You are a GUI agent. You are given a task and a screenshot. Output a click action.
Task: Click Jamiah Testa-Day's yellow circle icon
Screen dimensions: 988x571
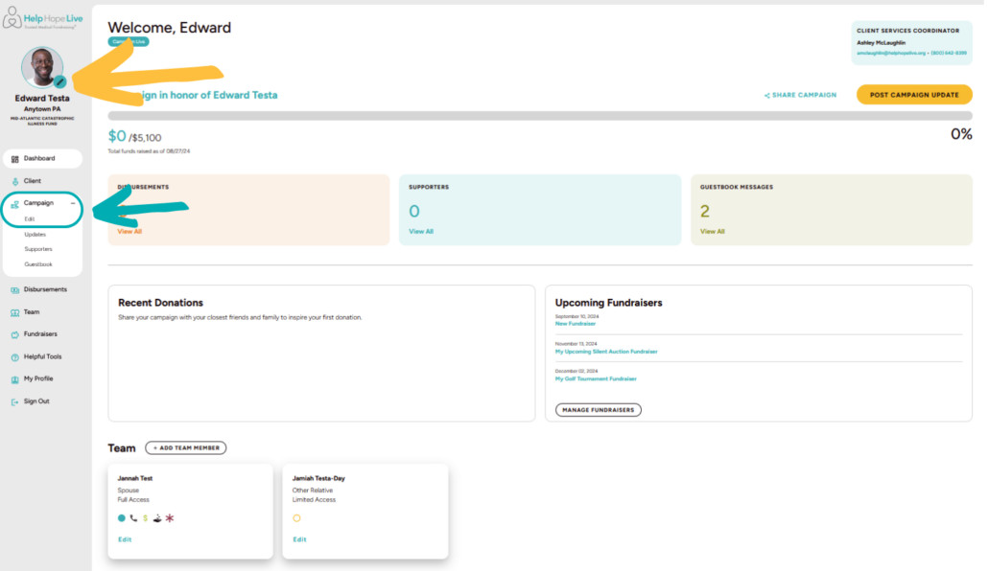pos(296,518)
